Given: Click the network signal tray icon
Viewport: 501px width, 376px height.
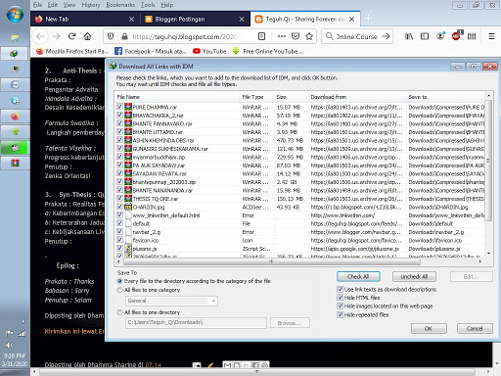Looking at the screenshot, I should pos(22,333).
